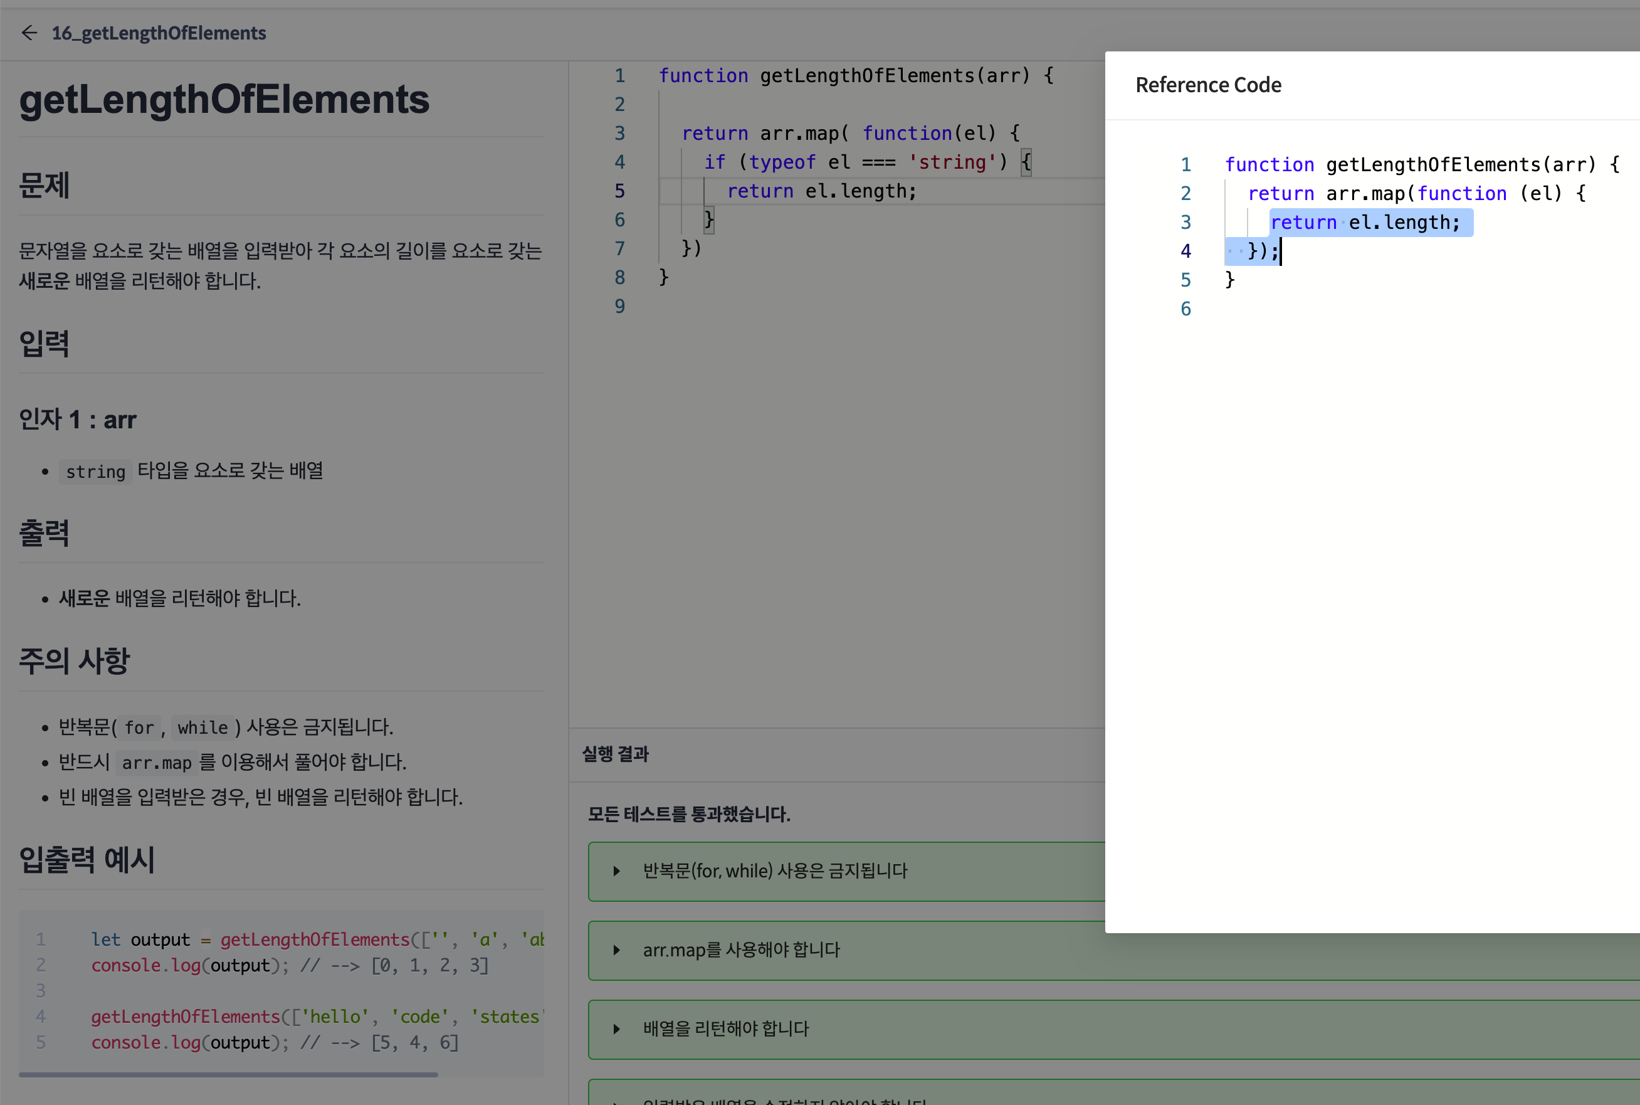Click the 'arr.map' inline code tag

coord(156,763)
